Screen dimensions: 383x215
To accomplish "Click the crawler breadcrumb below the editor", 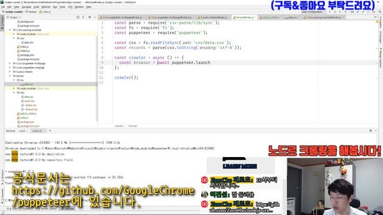I will tap(119, 126).
